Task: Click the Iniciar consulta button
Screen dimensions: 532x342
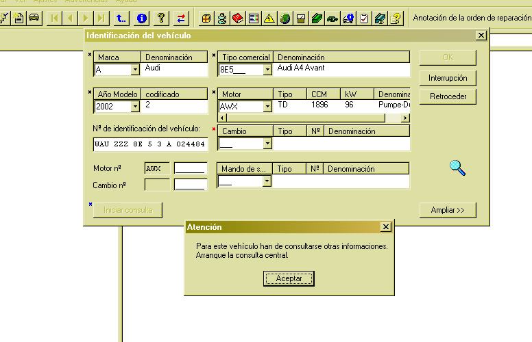Action: click(x=128, y=210)
